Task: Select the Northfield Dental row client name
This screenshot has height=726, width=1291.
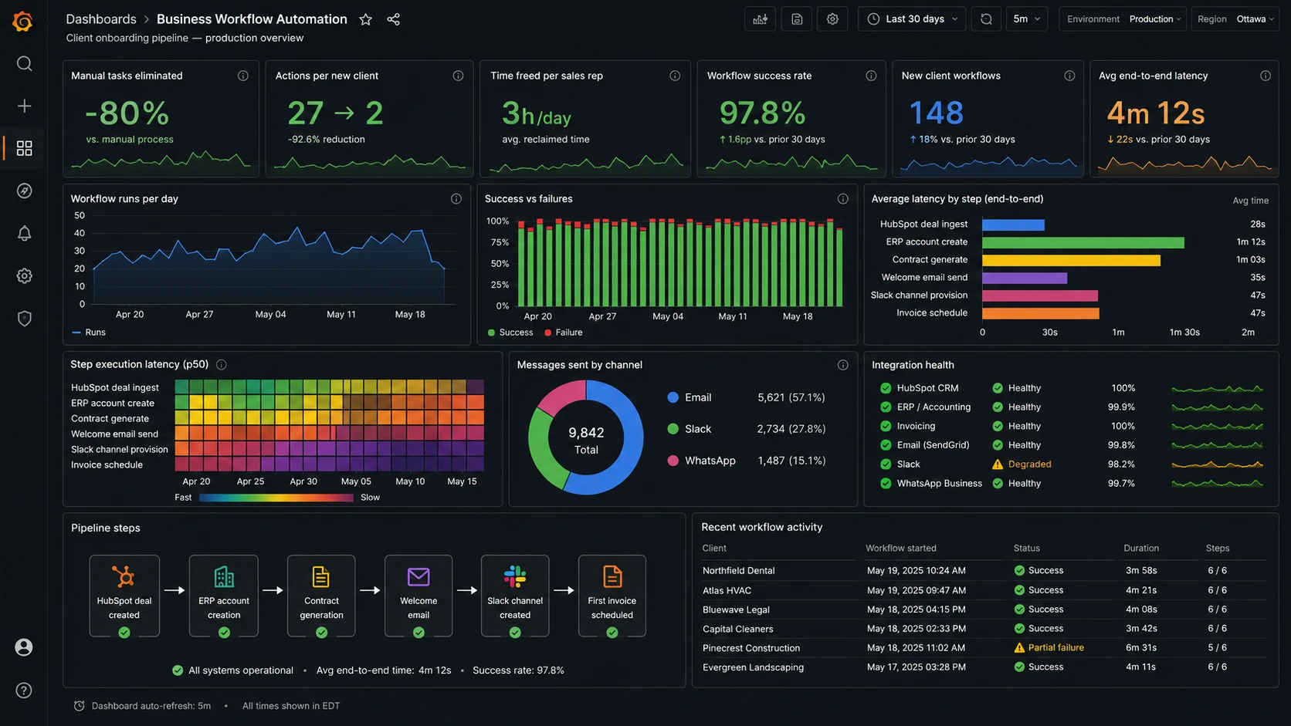Action: [x=739, y=571]
